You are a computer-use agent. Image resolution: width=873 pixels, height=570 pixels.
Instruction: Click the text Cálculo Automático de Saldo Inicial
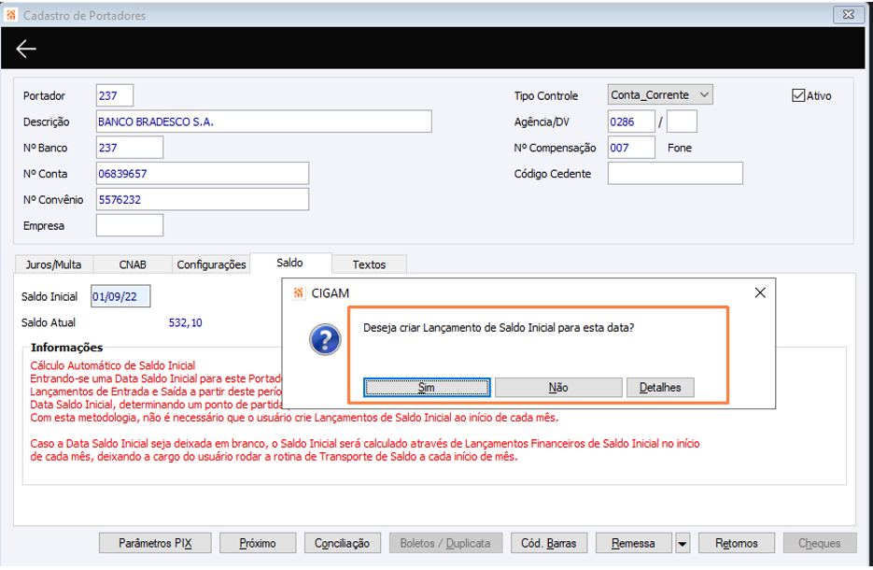[112, 365]
